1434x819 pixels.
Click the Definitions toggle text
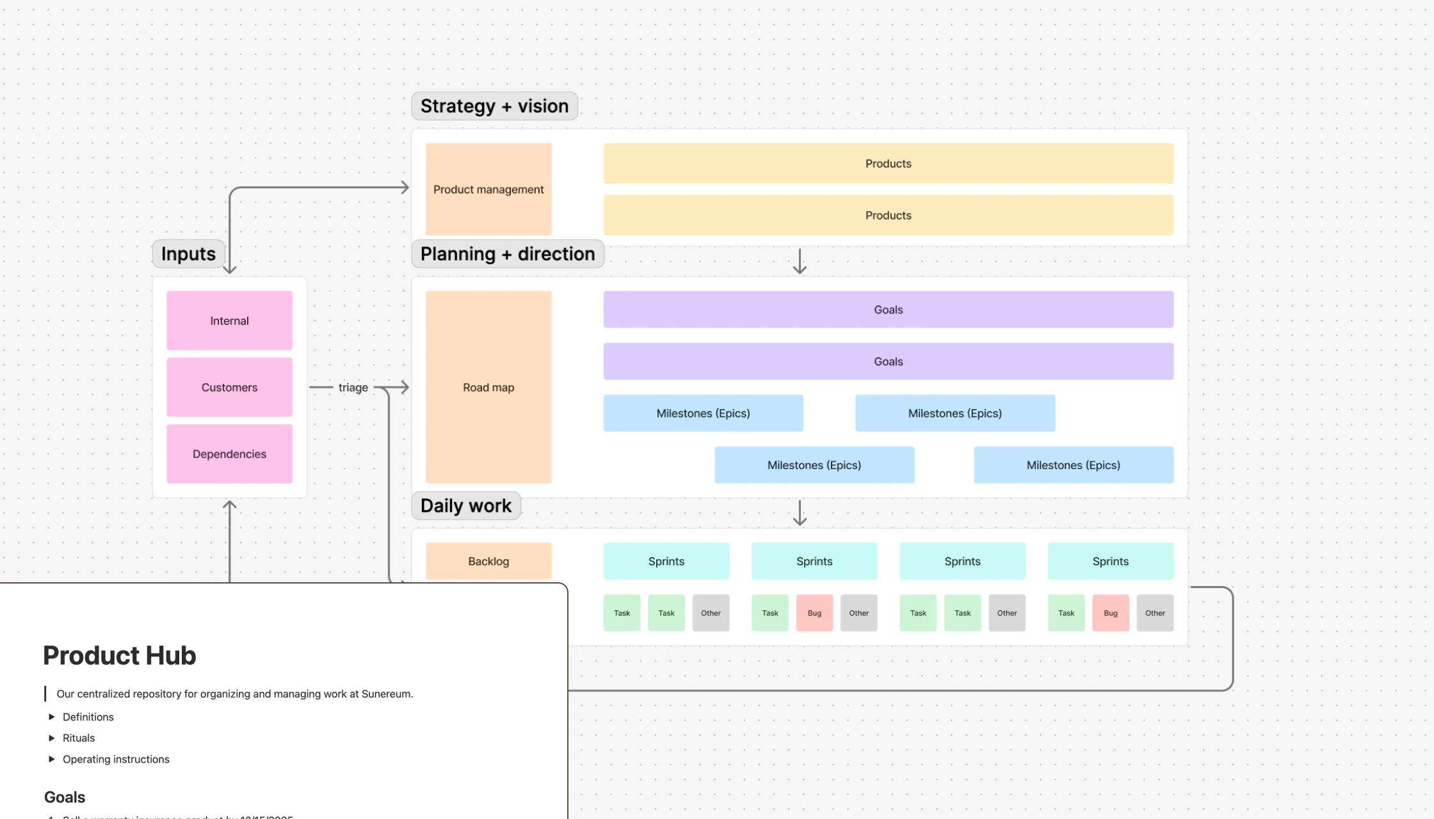coord(88,717)
